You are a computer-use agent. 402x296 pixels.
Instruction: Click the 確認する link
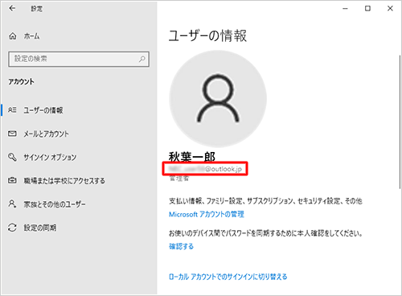click(x=181, y=246)
